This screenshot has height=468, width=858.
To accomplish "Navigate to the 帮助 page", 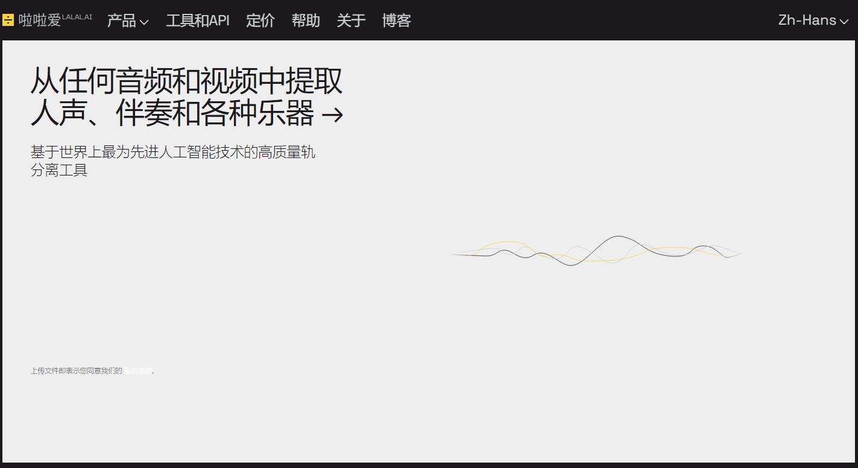I will click(x=306, y=21).
